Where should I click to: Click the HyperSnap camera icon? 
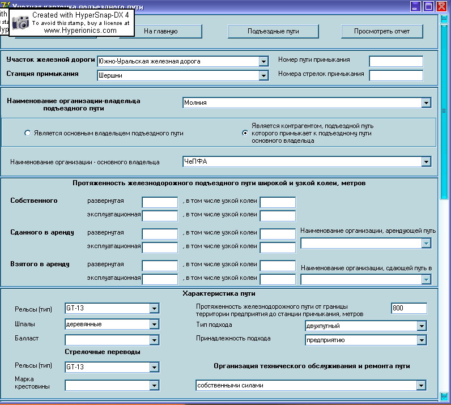[x=21, y=23]
